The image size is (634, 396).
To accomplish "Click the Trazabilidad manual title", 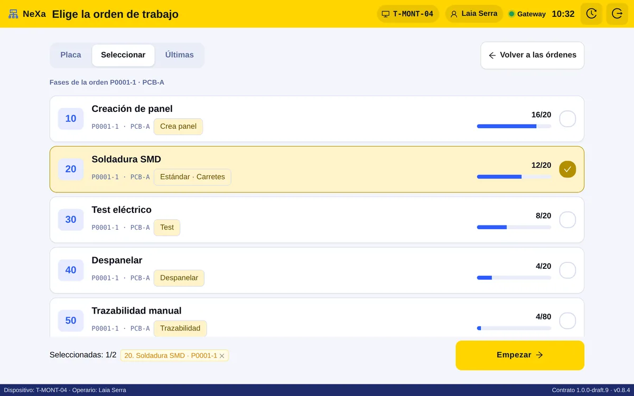I will (136, 311).
